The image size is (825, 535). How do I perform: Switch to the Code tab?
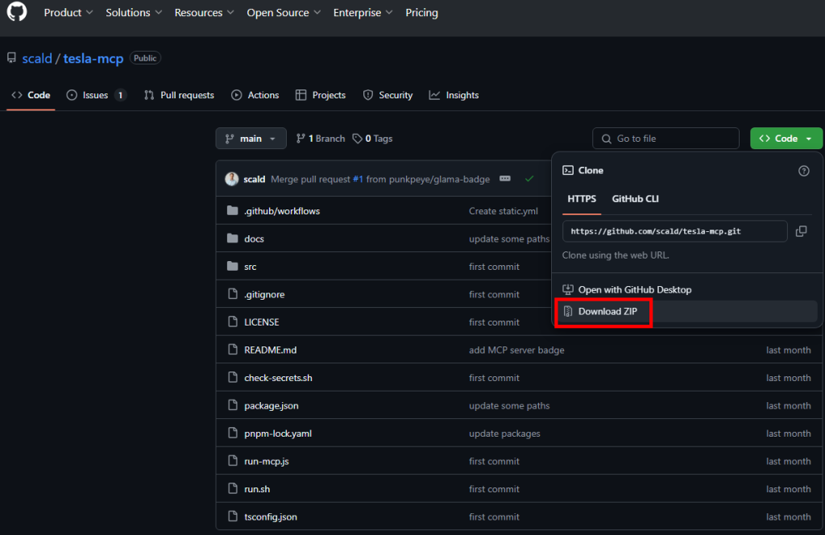point(31,95)
